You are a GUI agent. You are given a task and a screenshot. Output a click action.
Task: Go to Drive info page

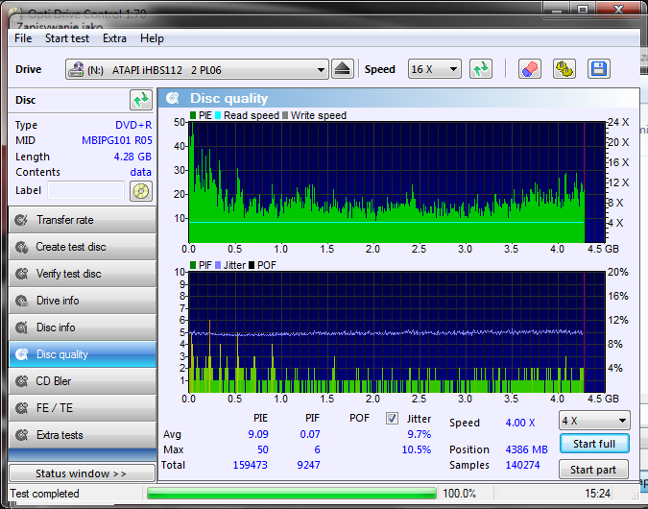click(x=83, y=301)
